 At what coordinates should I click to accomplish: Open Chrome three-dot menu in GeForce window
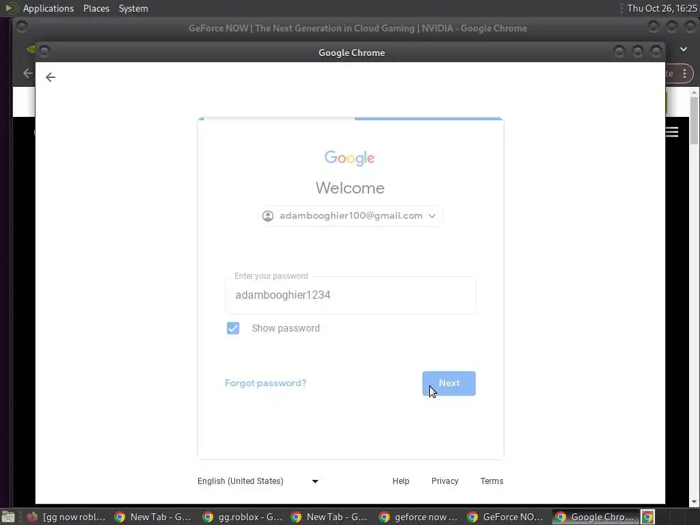coord(684,74)
